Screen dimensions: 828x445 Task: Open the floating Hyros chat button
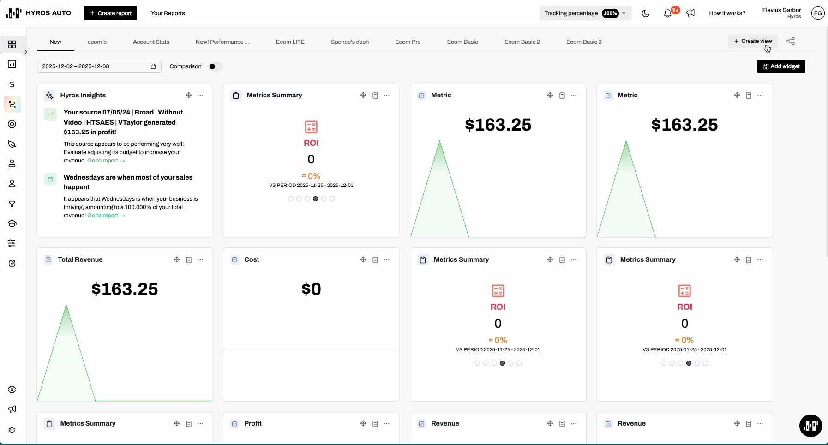pos(810,426)
